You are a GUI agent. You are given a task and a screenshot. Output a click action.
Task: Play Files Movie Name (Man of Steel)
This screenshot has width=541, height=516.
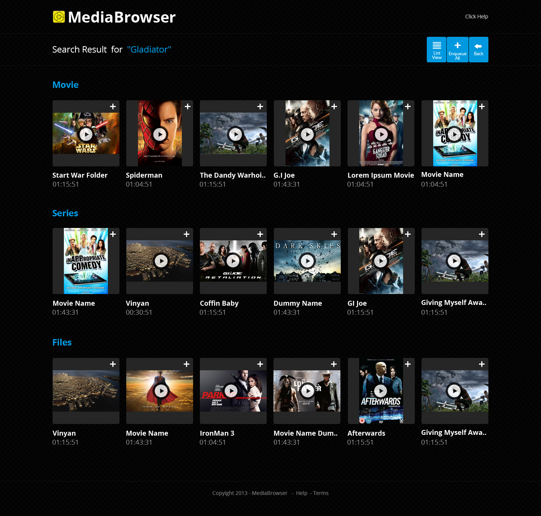161,391
